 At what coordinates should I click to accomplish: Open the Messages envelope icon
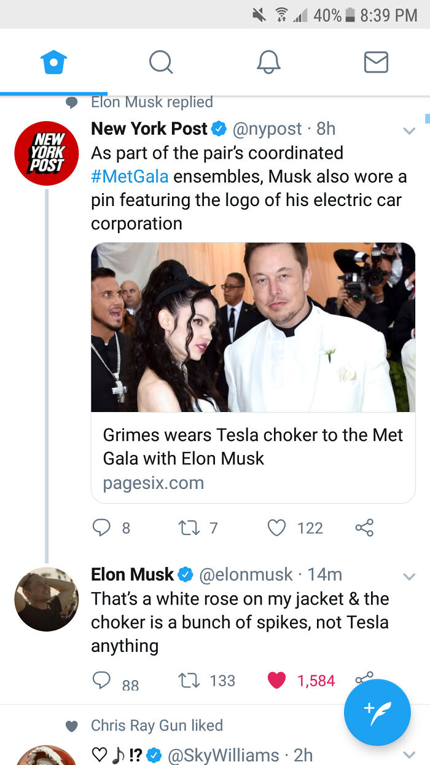tap(376, 61)
